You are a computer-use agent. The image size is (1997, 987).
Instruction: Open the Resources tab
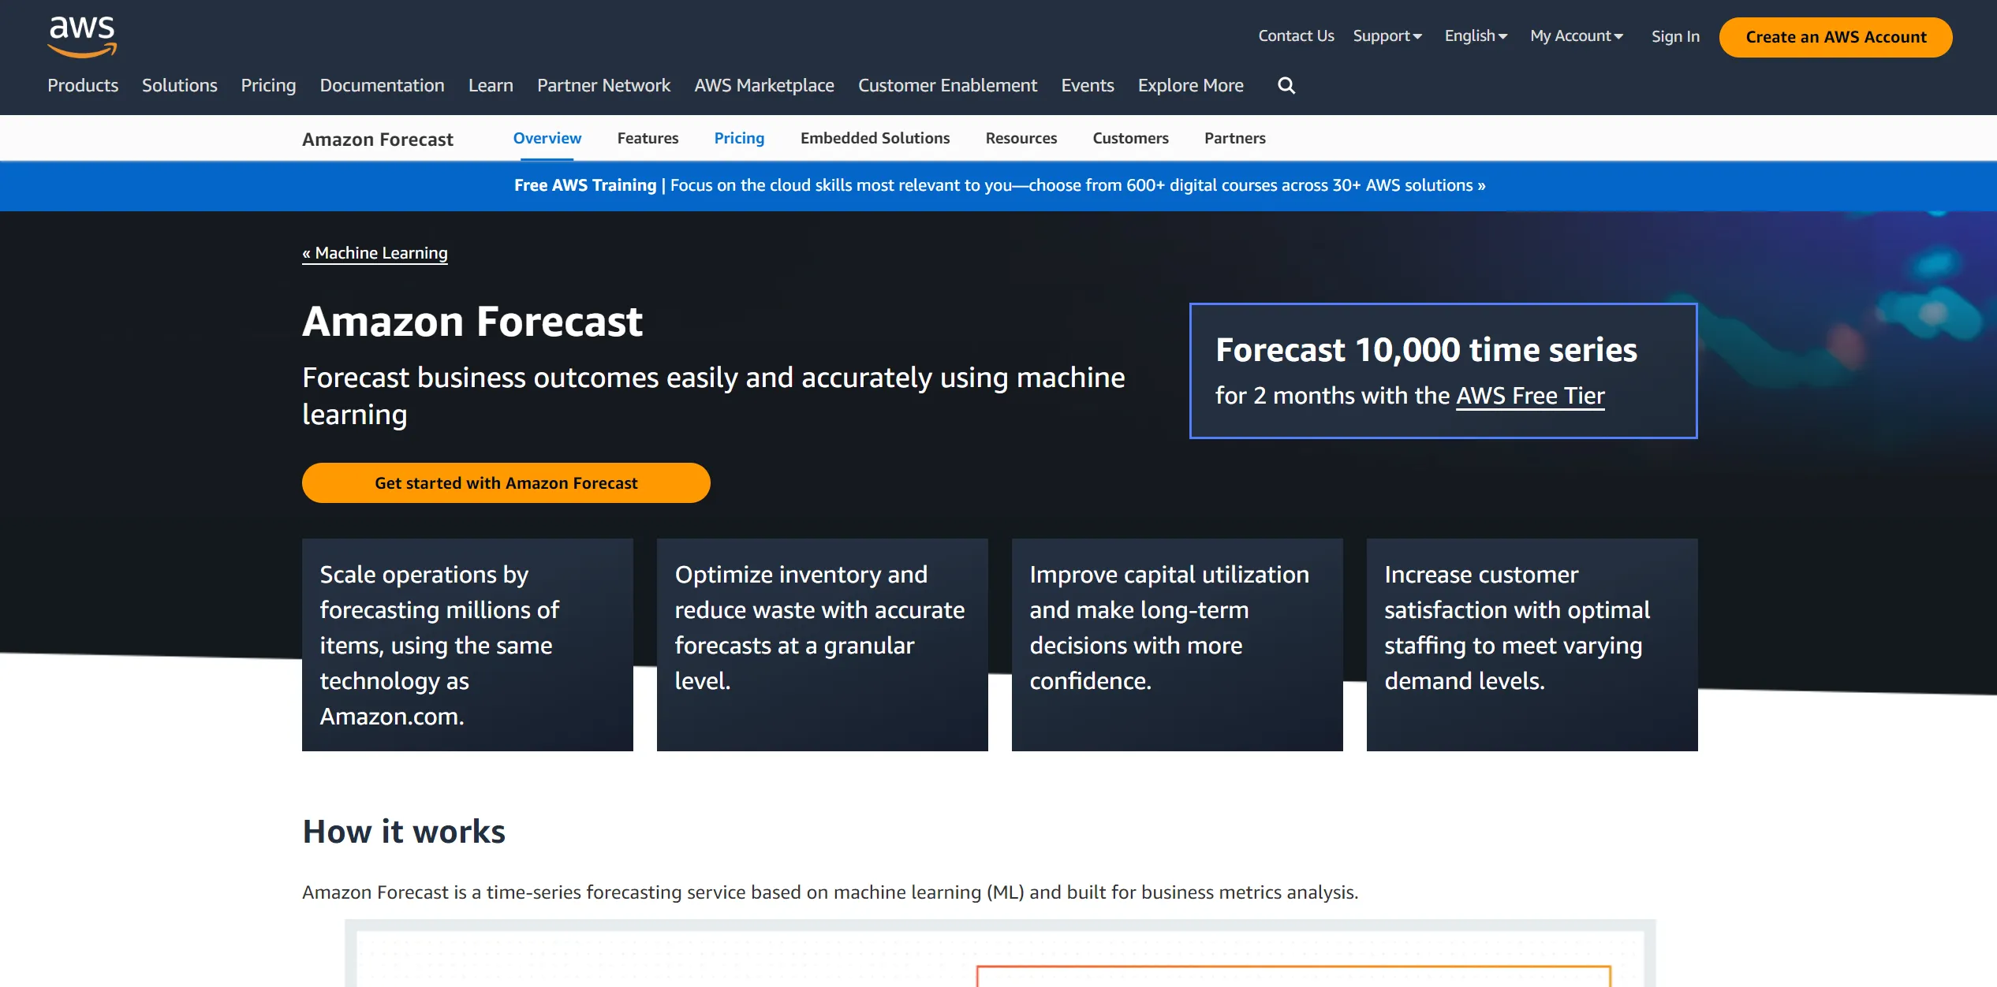(x=1021, y=138)
